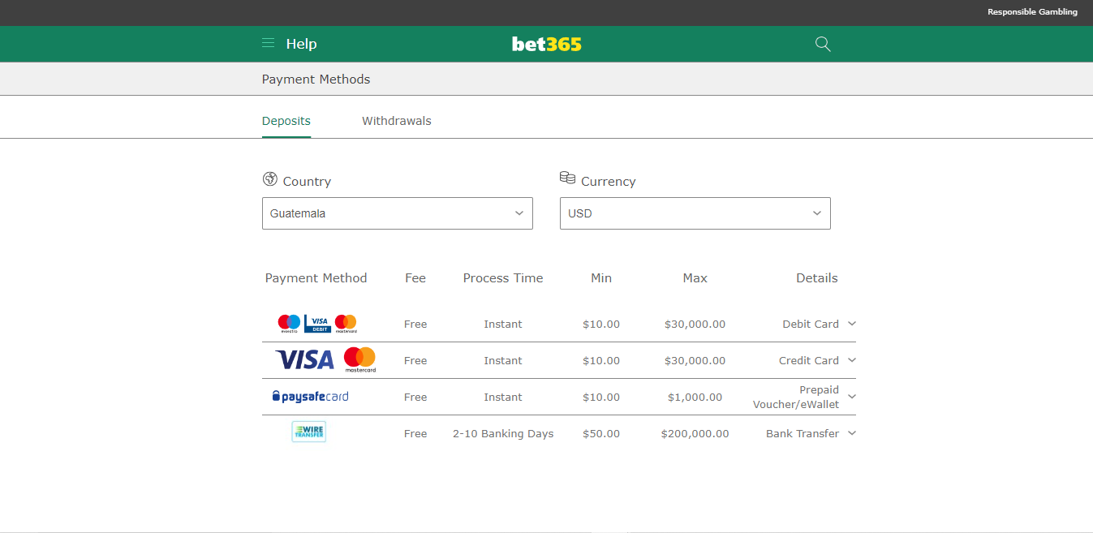The height and width of the screenshot is (533, 1093).
Task: Click the $50.00 minimum value
Action: 601,433
